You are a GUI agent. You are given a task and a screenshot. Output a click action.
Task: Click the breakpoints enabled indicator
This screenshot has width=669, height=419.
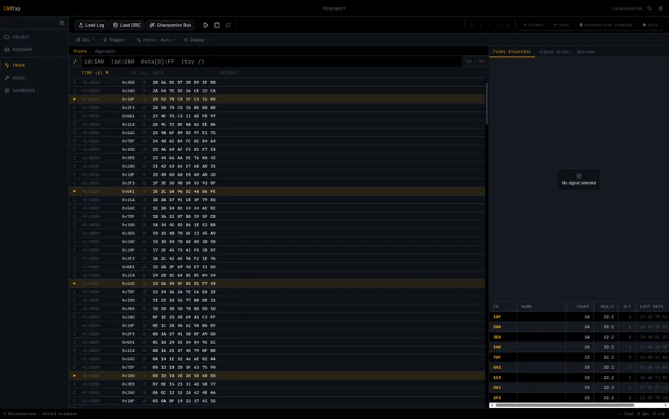coord(606,25)
